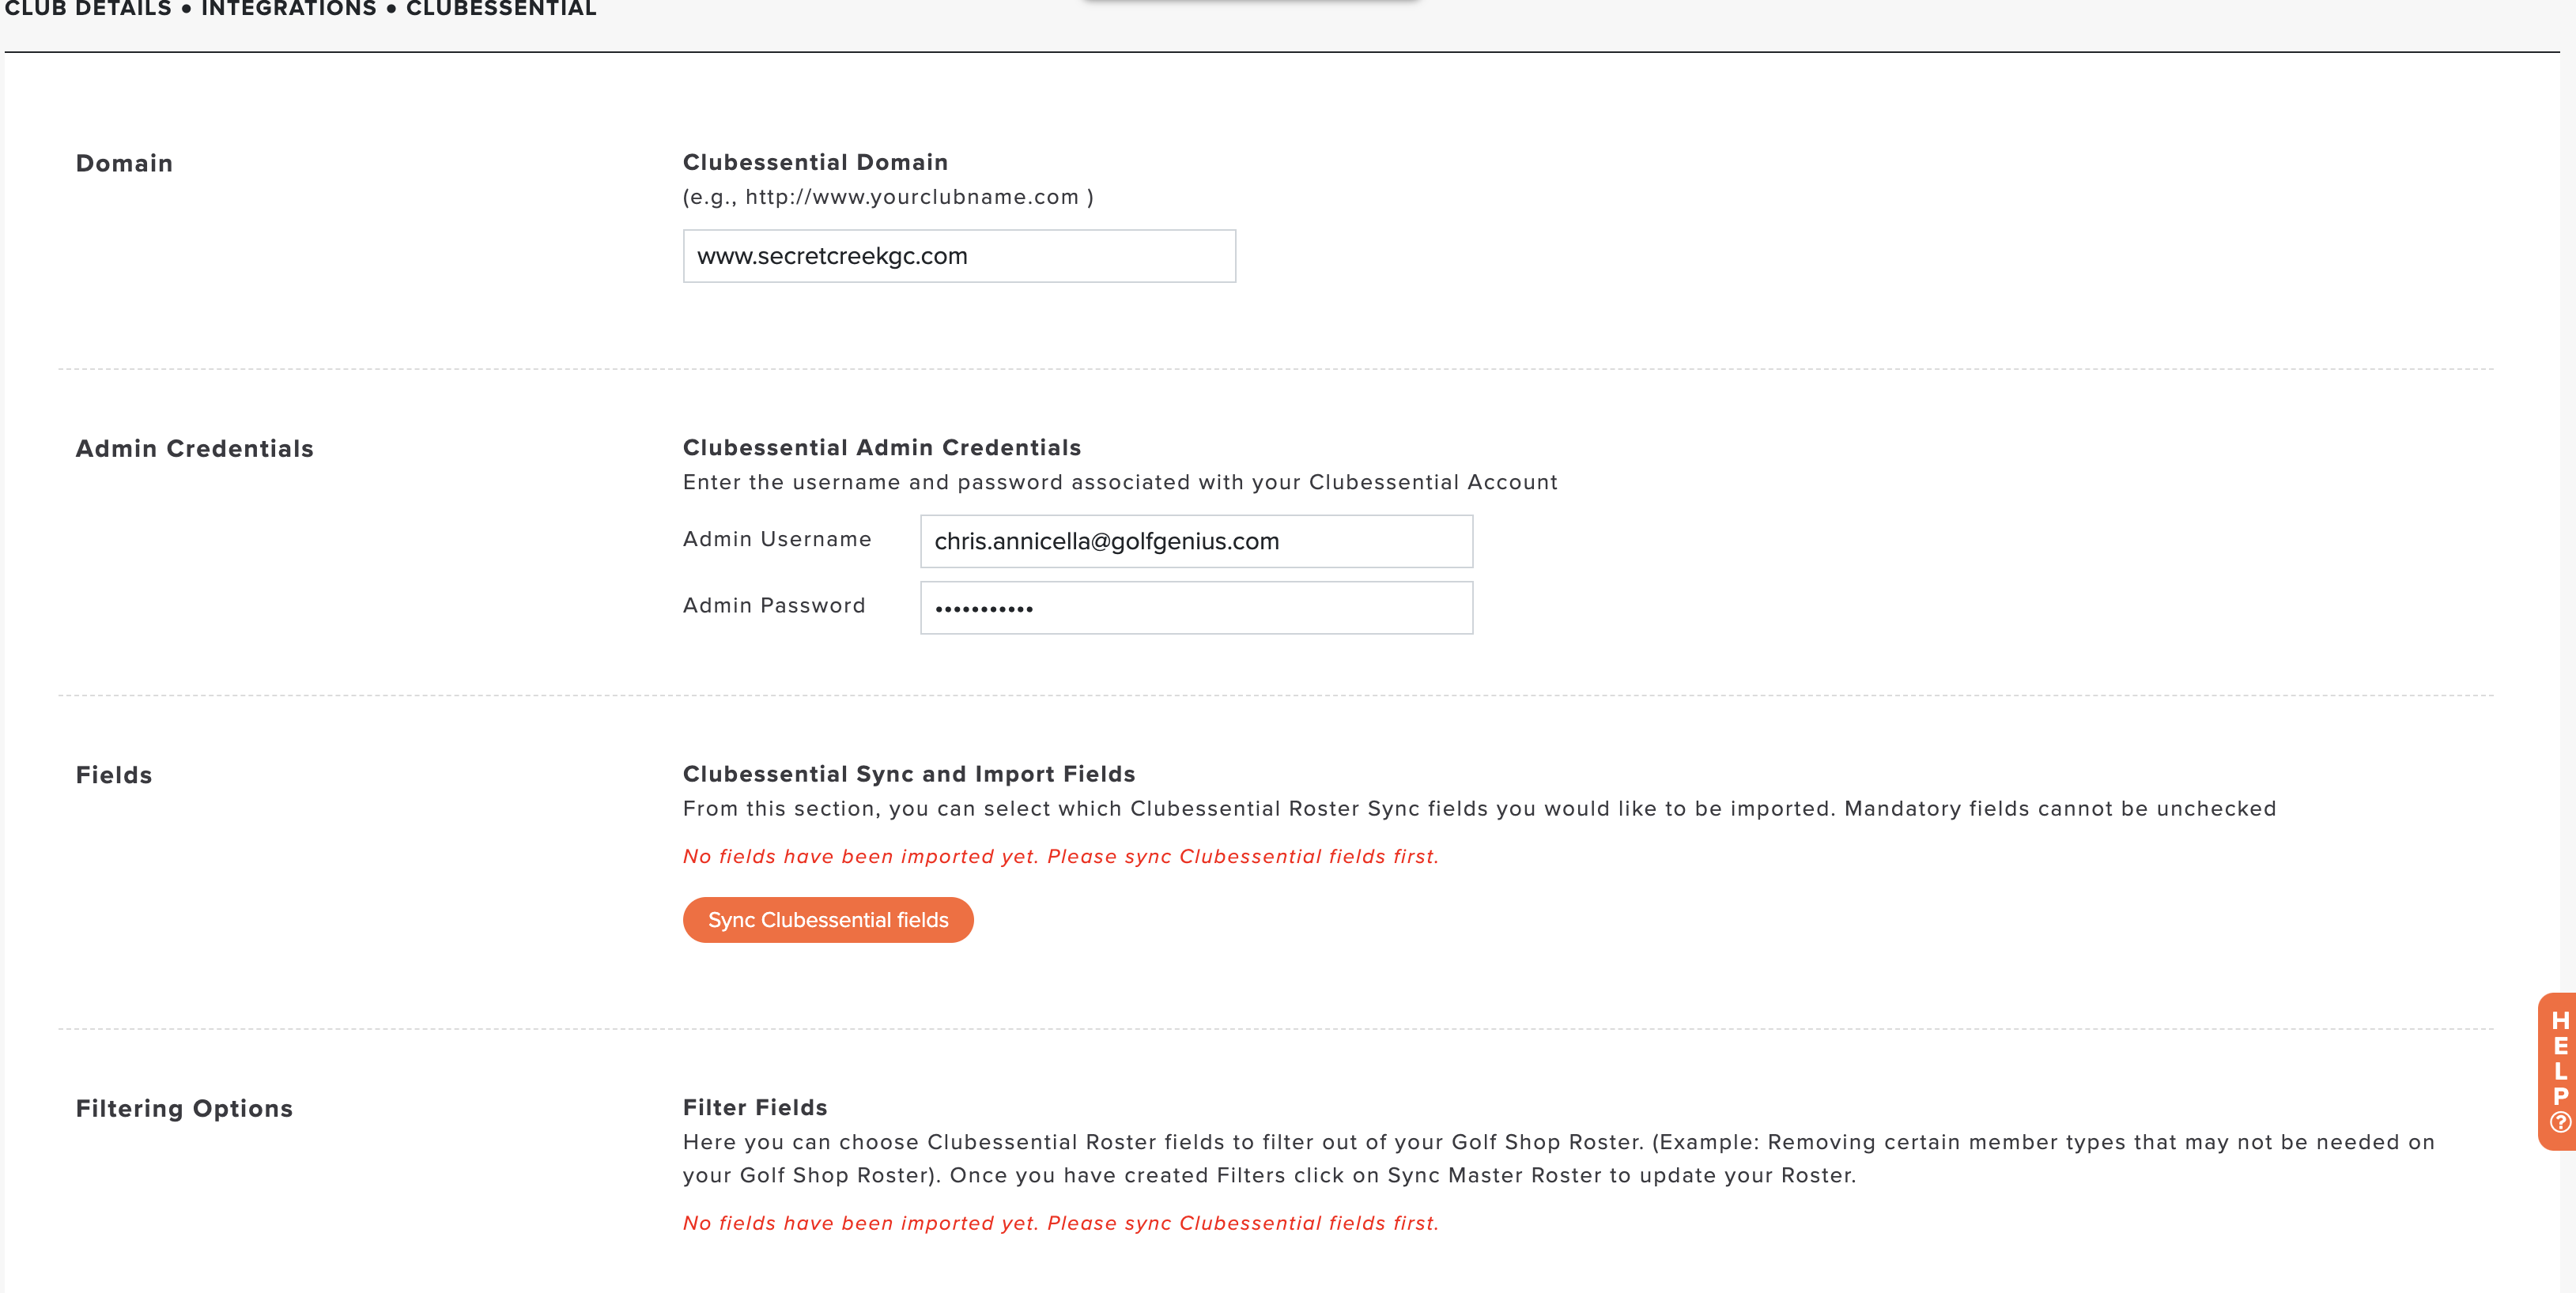This screenshot has width=2576, height=1293.
Task: Click the Admin Credentials section heading
Action: [x=195, y=450]
